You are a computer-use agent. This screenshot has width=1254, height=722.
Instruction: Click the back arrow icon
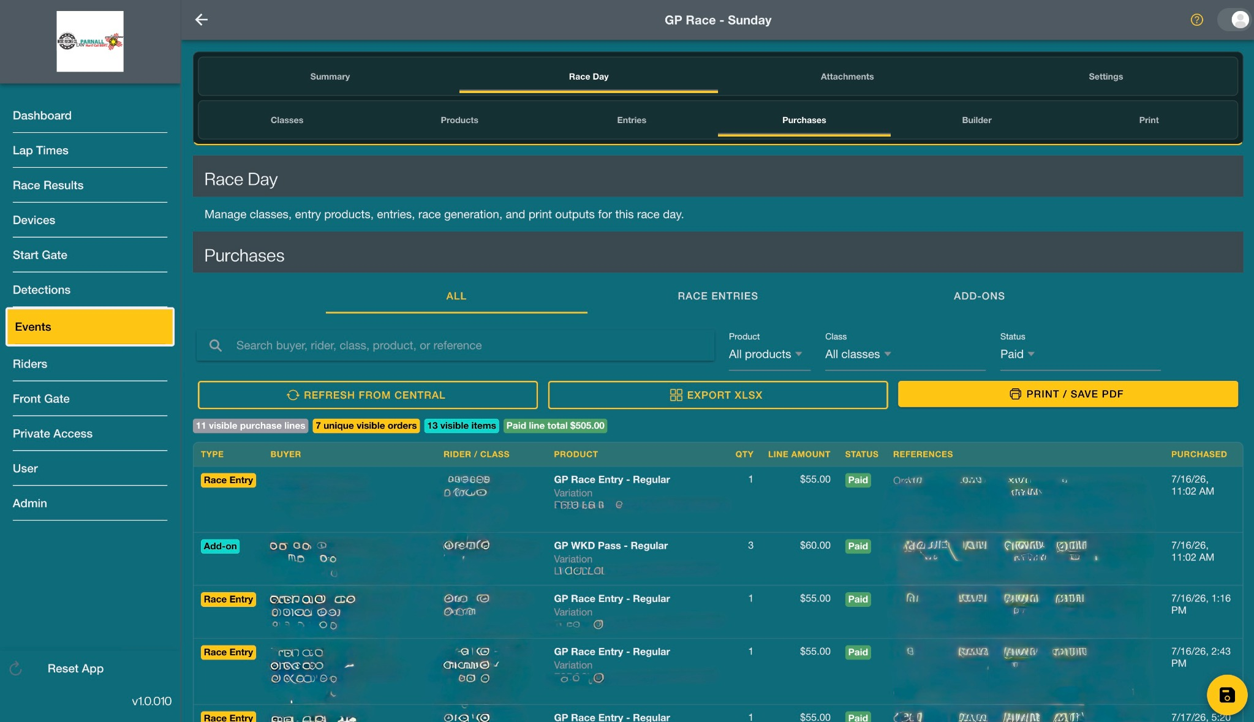[x=202, y=20]
